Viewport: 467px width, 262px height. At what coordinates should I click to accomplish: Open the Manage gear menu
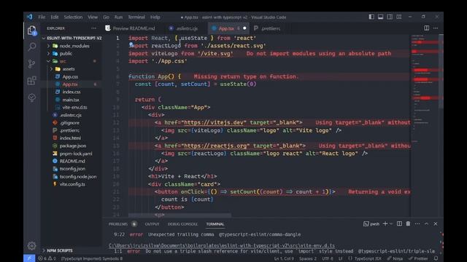(32, 246)
